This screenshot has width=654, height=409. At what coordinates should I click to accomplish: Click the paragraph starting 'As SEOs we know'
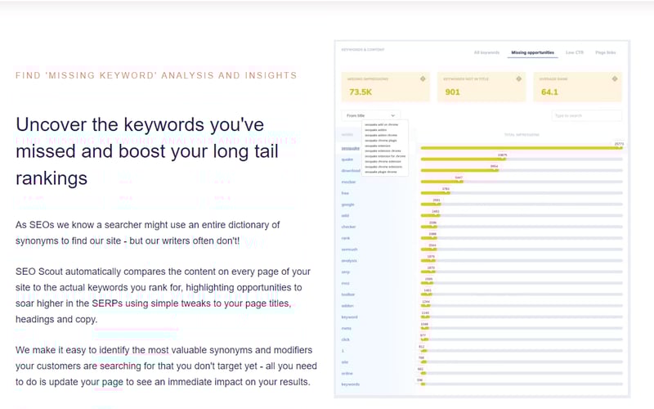[148, 233]
